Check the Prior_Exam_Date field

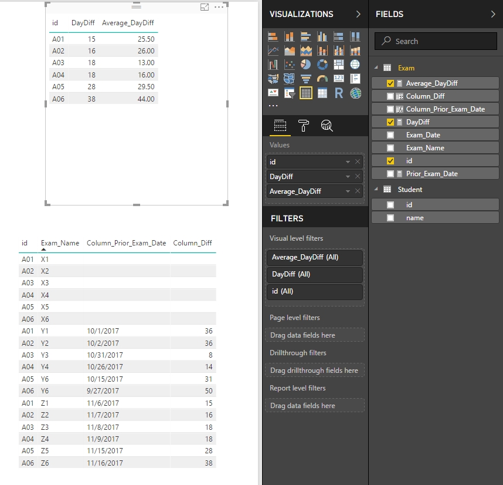coord(390,174)
